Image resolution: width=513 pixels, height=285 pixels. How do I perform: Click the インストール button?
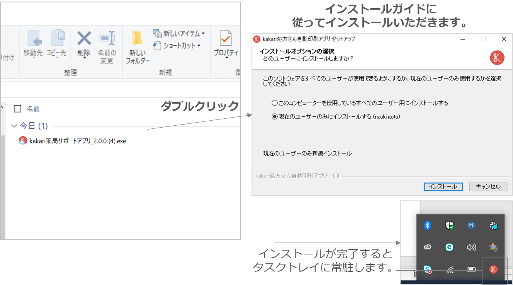click(443, 187)
